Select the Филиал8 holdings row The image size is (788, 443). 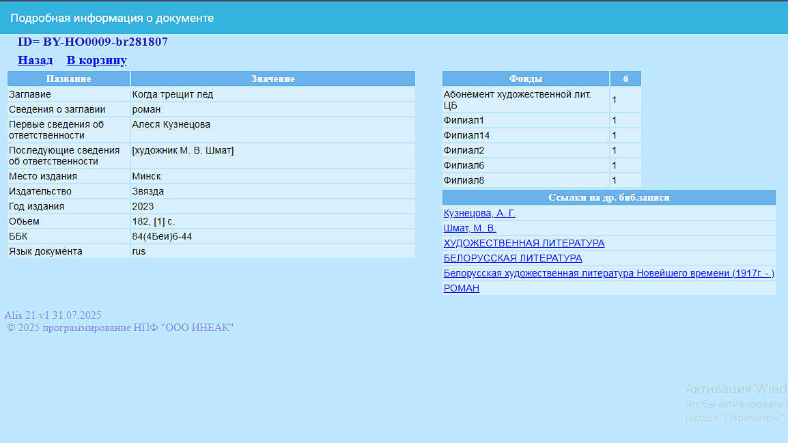coord(541,180)
